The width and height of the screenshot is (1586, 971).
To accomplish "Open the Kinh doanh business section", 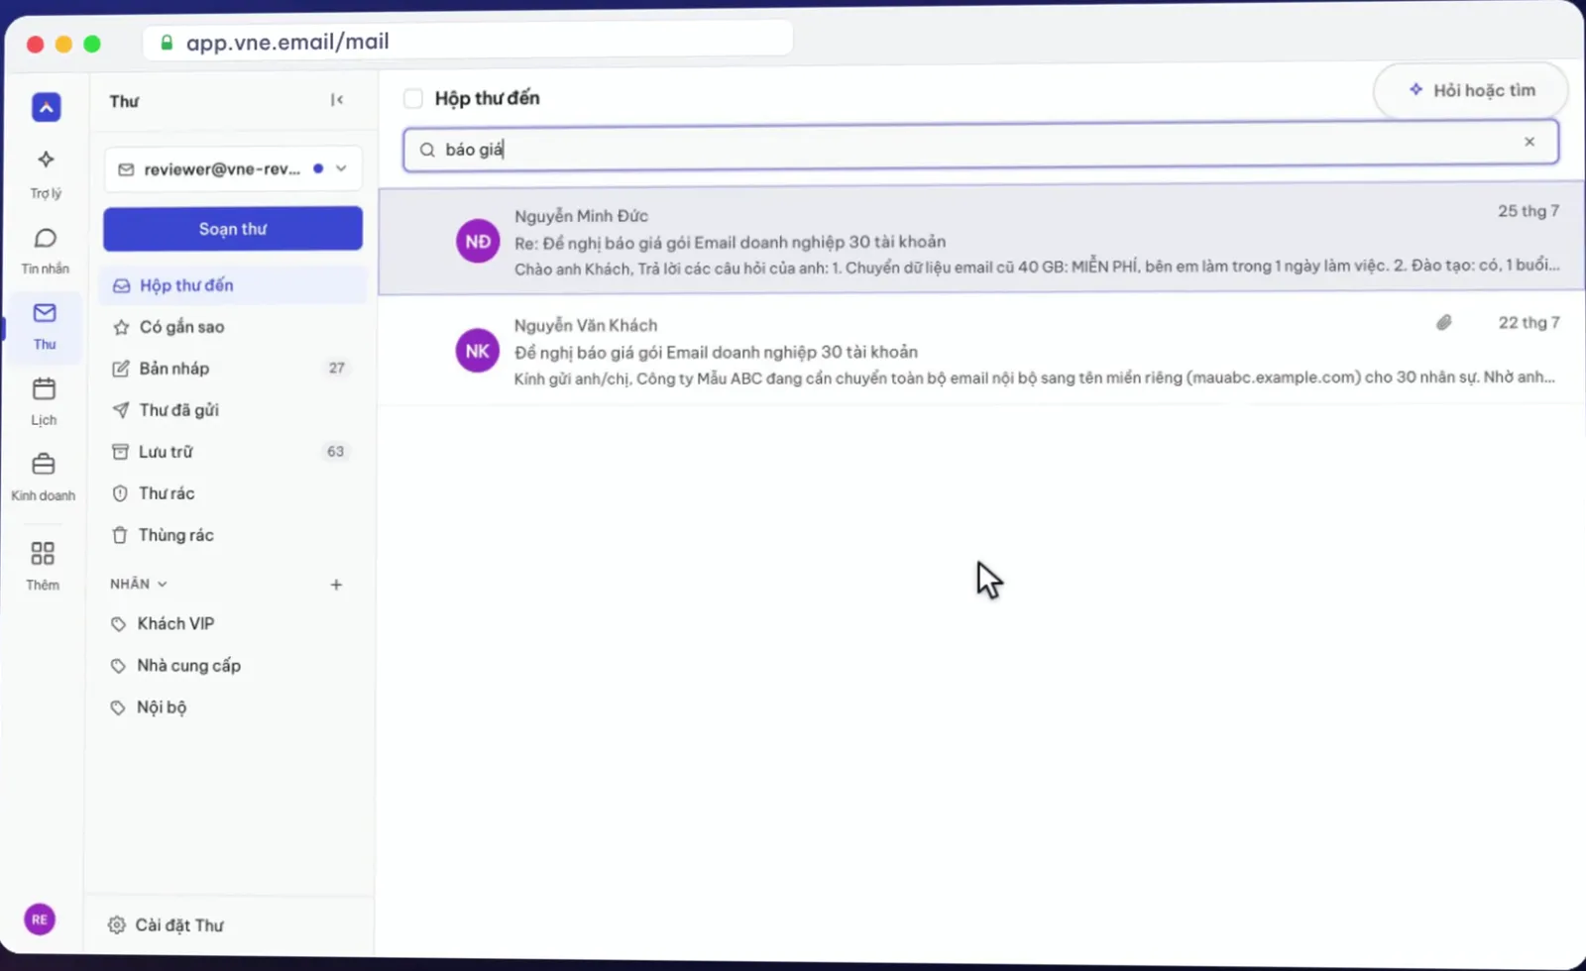I will click(x=44, y=477).
